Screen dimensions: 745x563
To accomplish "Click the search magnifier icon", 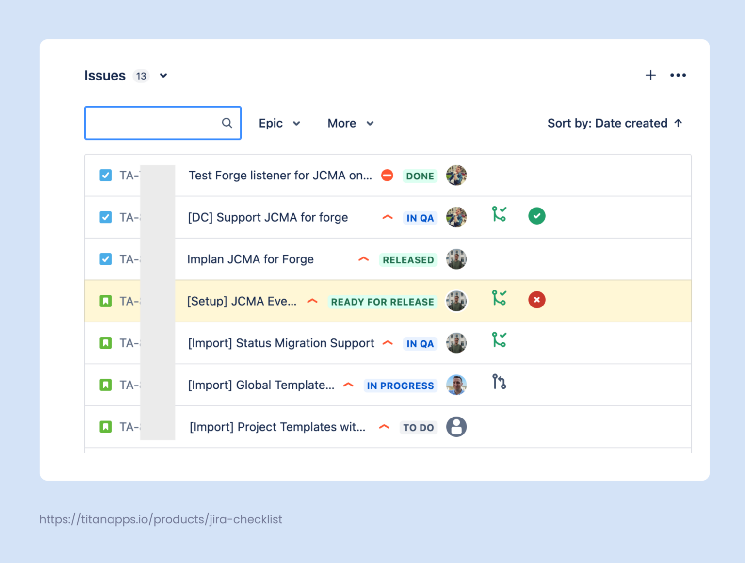I will (227, 123).
